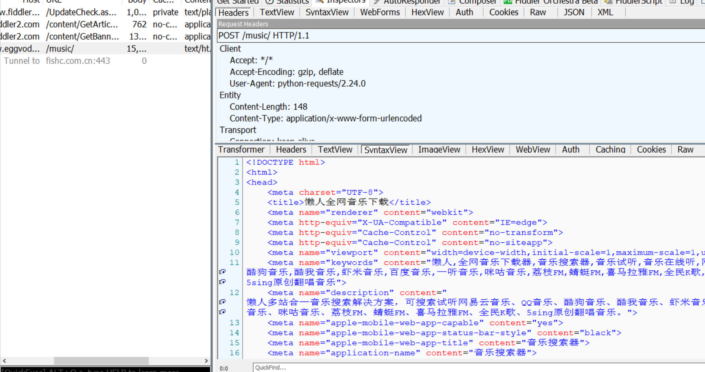The height and width of the screenshot is (372, 705).
Task: Select the request inspector Headers tab
Action: click(x=234, y=13)
